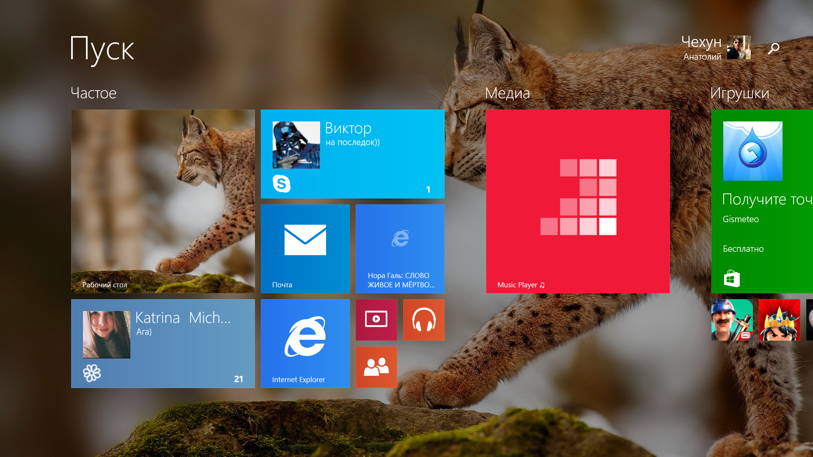Click the user avatar photo
This screenshot has width=813, height=457.
(738, 47)
